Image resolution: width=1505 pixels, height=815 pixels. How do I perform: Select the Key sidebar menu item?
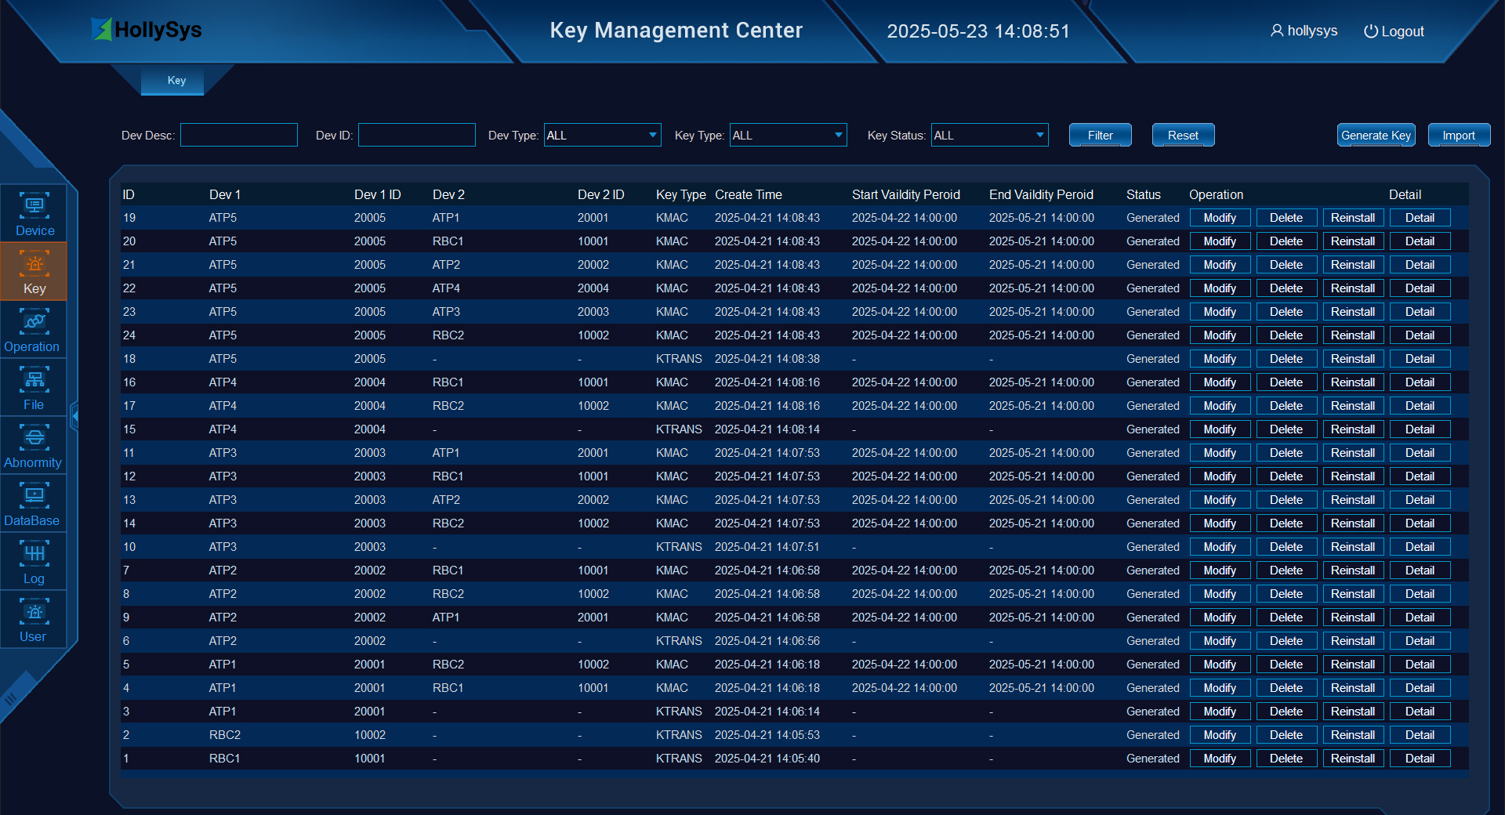click(34, 271)
